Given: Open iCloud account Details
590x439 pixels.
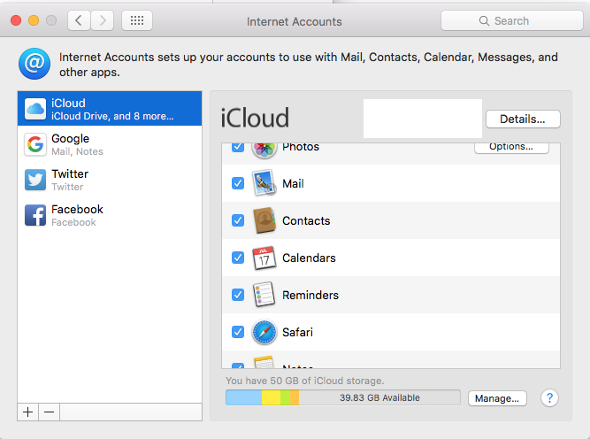Looking at the screenshot, I should point(523,119).
